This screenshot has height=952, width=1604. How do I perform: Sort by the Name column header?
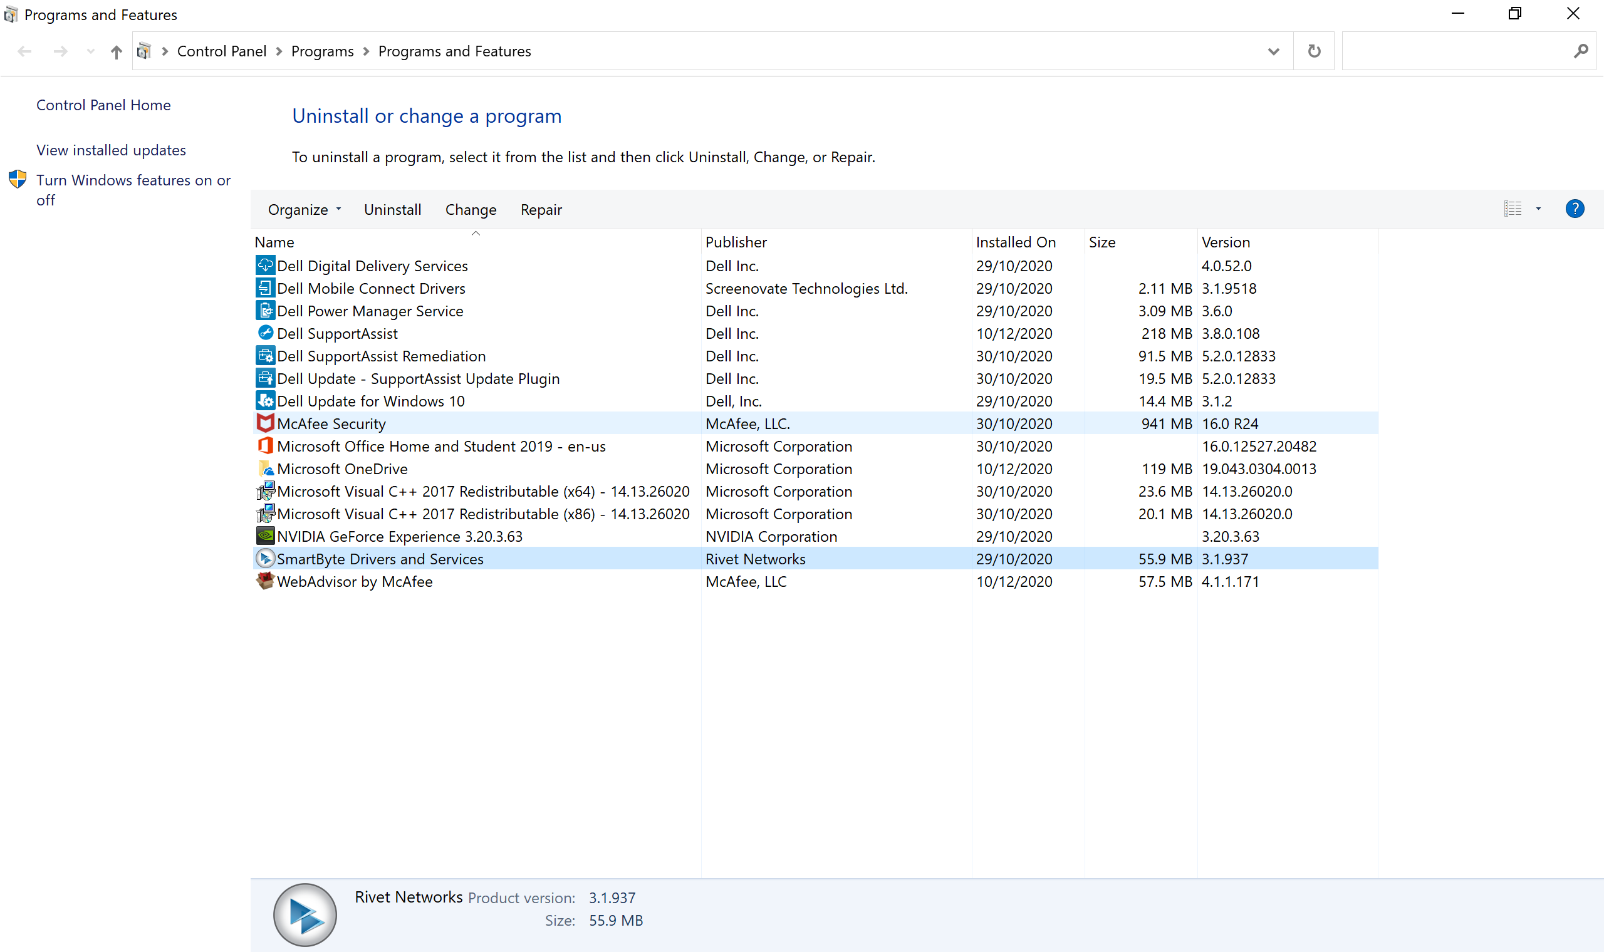pyautogui.click(x=476, y=242)
